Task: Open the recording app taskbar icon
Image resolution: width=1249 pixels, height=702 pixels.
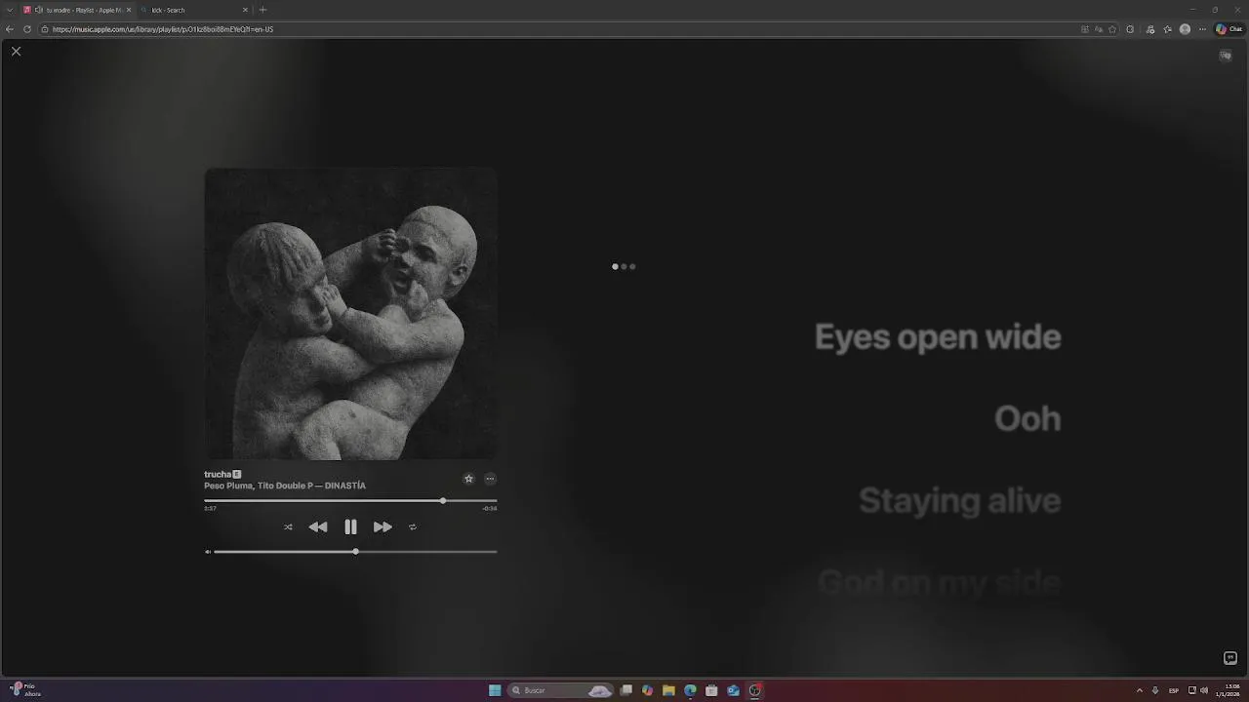Action: [x=754, y=690]
